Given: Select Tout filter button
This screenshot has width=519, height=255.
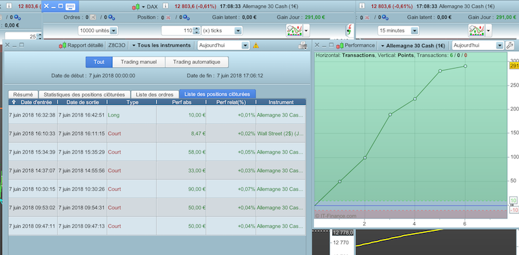Looking at the screenshot, I should point(99,61).
